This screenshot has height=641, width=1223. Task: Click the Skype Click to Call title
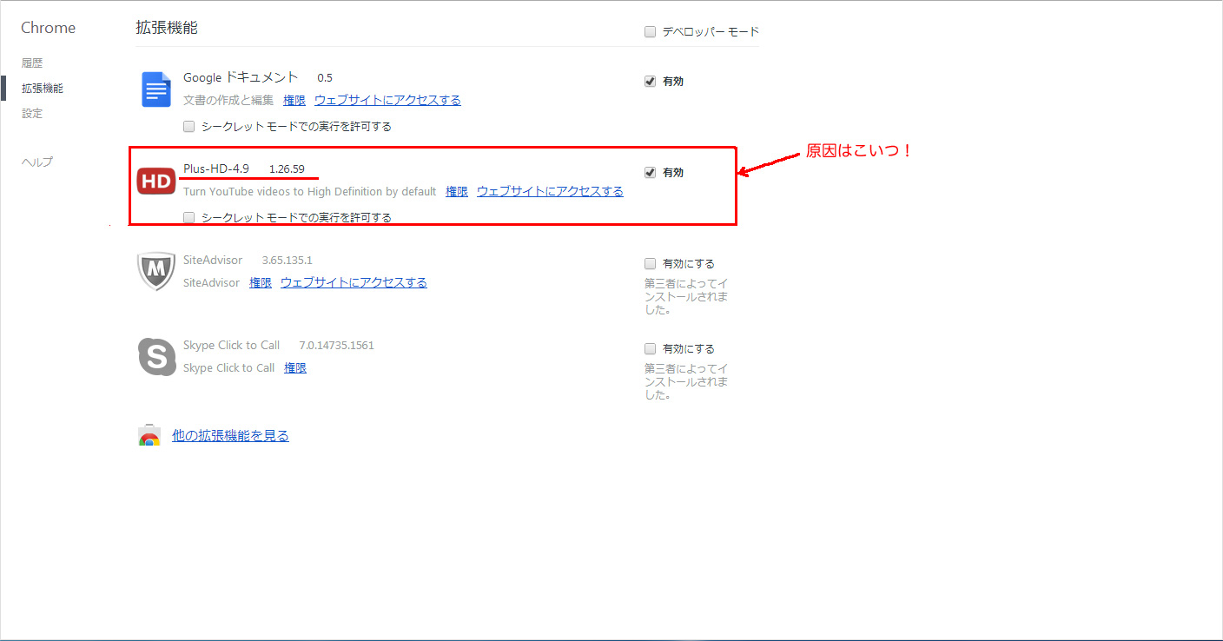click(x=231, y=345)
